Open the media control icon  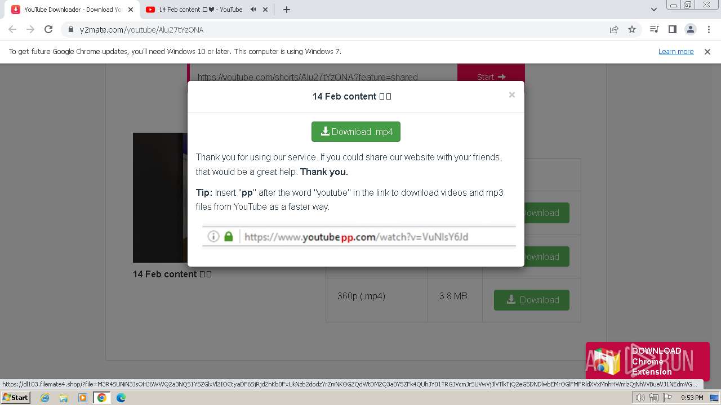point(654,29)
